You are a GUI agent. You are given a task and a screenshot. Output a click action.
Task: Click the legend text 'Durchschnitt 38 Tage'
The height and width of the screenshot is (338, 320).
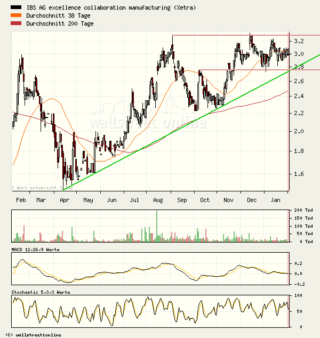[x=58, y=15]
